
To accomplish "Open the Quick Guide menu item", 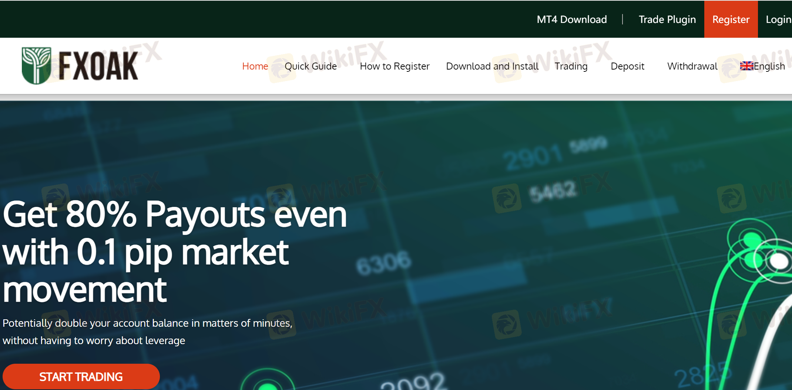I will pyautogui.click(x=311, y=66).
